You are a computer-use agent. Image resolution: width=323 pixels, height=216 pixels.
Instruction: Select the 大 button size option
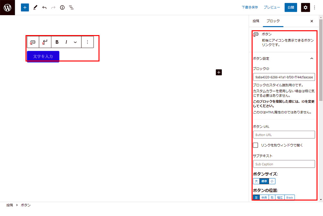tap(256, 181)
